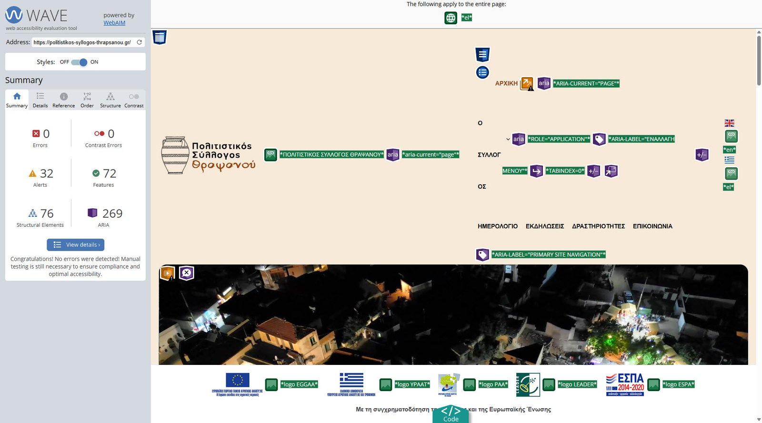Follow the WebAIM link

pyautogui.click(x=114, y=23)
